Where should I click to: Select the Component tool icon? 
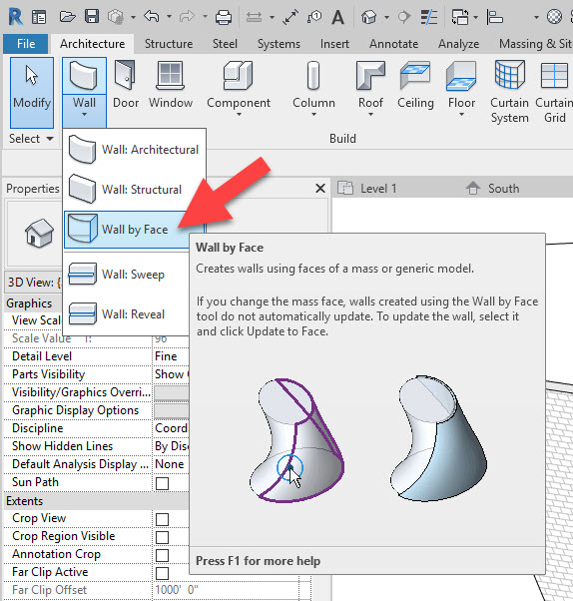tap(238, 76)
